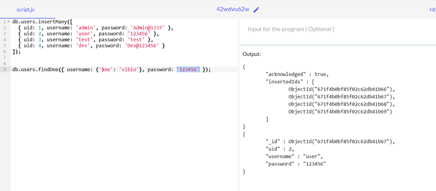Select line number 6 in gutter

(4, 52)
